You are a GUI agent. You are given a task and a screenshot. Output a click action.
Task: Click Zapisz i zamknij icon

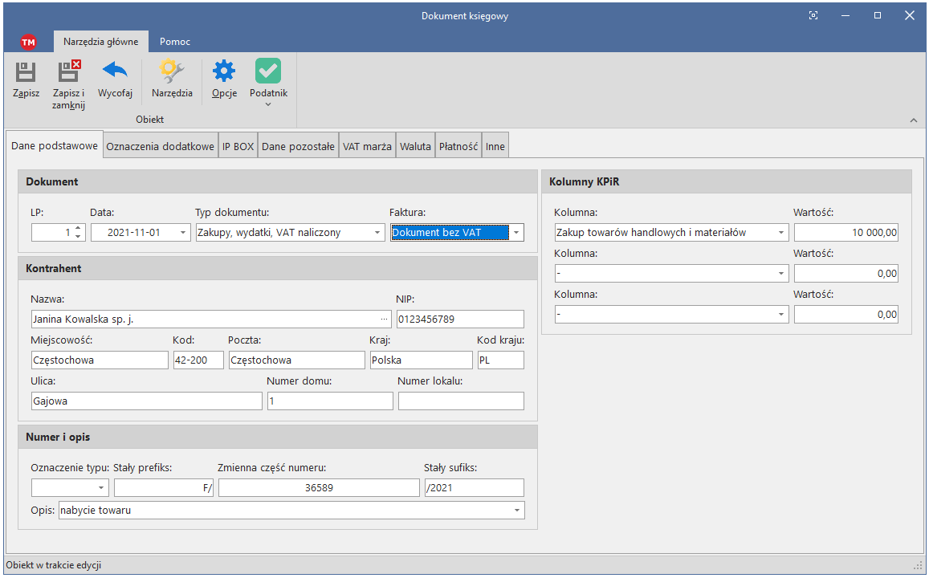tap(69, 73)
